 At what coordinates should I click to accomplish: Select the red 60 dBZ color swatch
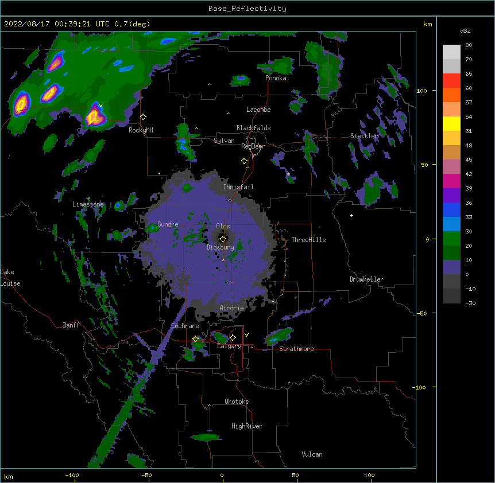tap(451, 81)
